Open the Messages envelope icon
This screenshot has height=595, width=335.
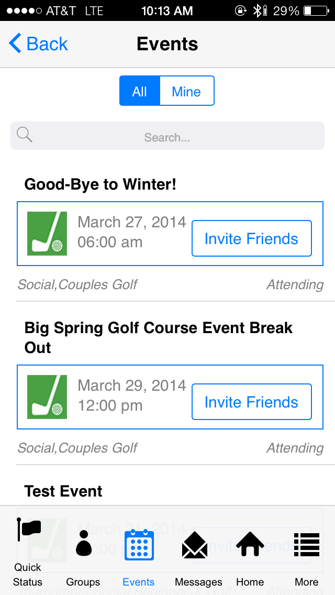tap(195, 545)
